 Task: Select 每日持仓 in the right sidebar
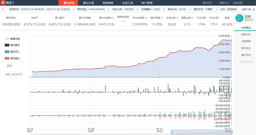click(x=246, y=48)
